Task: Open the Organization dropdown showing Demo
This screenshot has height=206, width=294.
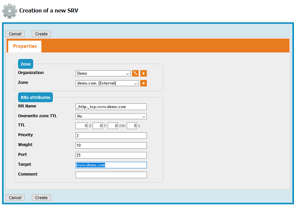Action: point(103,73)
